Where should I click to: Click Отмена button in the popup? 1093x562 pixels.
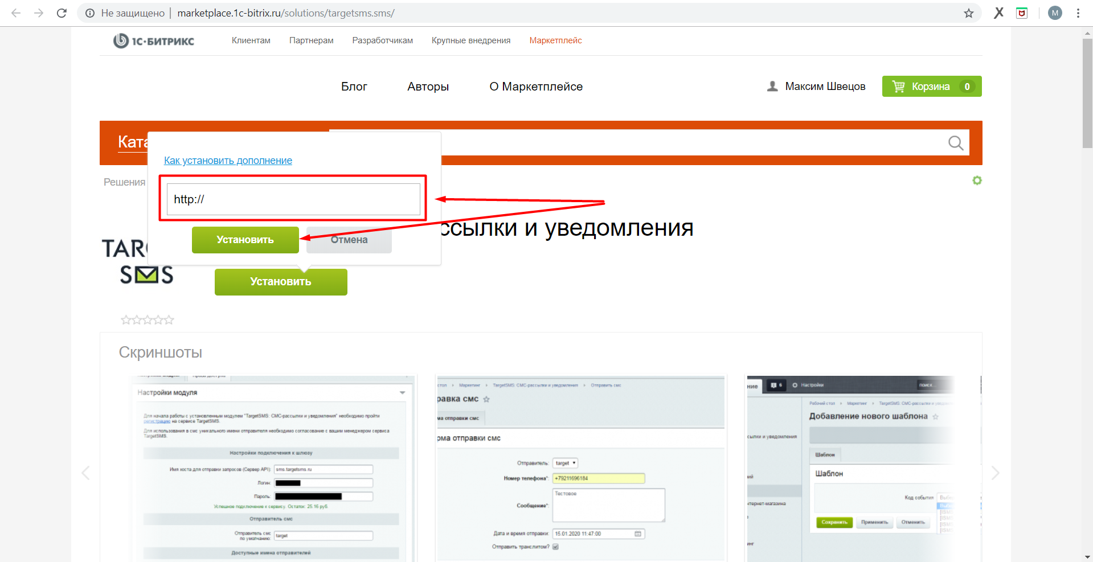(x=349, y=240)
